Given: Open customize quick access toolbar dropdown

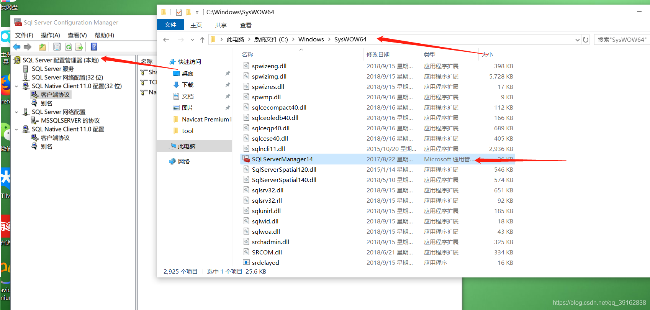Looking at the screenshot, I should pos(197,13).
